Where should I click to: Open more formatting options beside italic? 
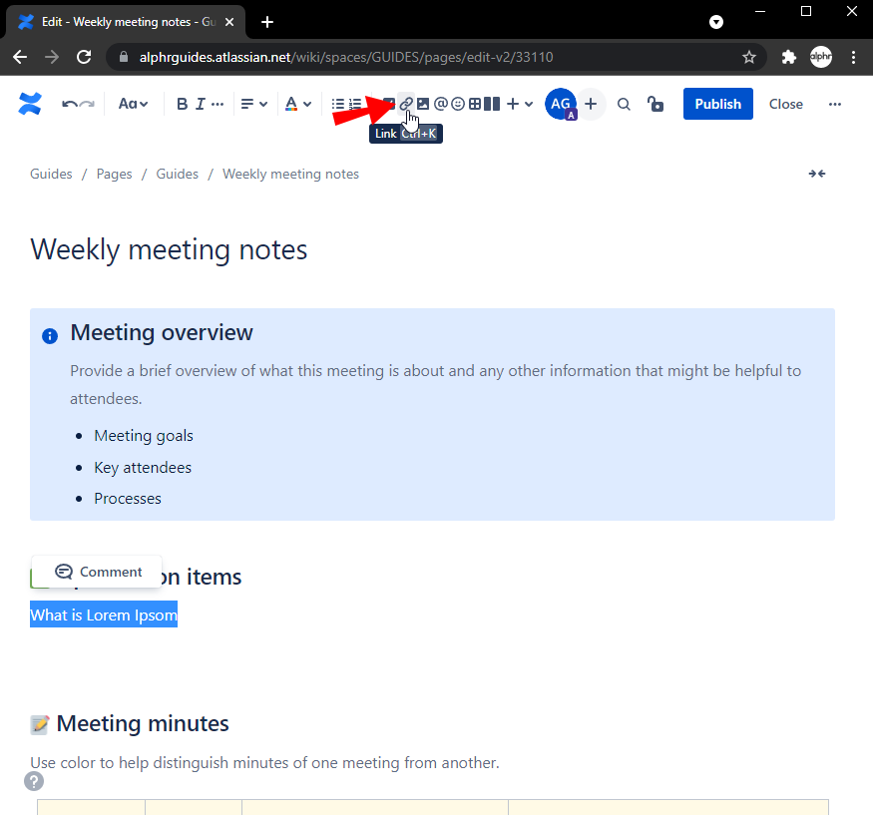pos(218,104)
